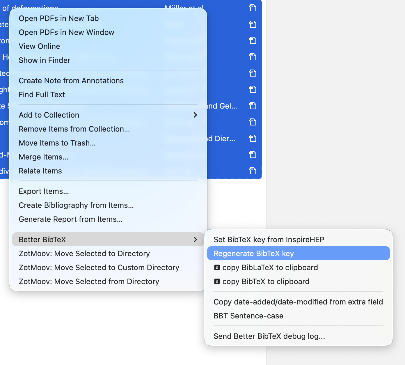This screenshot has width=405, height=365.
Task: Click attachment icon in the 'nd Gel...' row
Action: (253, 106)
